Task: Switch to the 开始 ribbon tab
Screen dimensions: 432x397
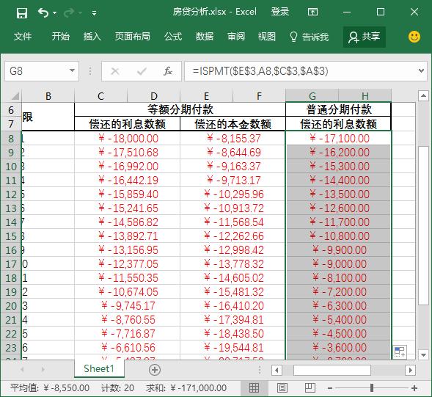Action: [61, 37]
